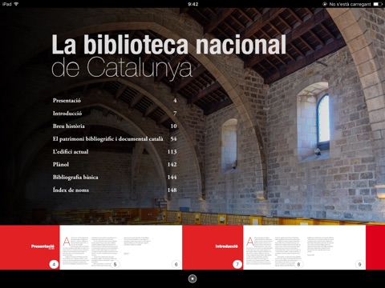This screenshot has width=385, height=288.
Task: Tap the battery icon in status bar
Action: pos(378,4)
